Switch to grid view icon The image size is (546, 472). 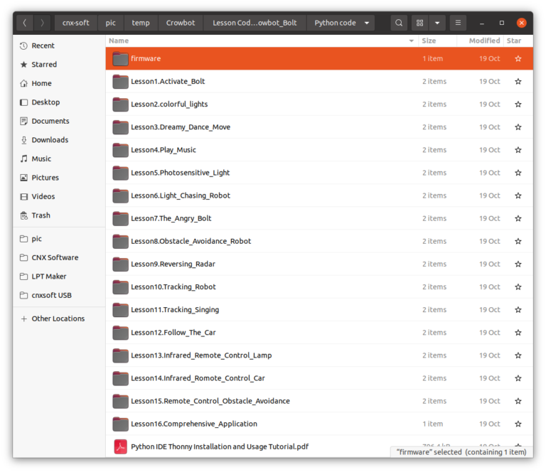pyautogui.click(x=420, y=23)
